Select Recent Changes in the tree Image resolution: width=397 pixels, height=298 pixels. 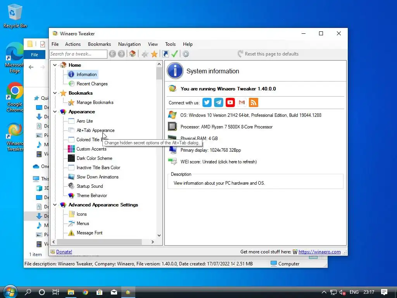[x=92, y=84]
